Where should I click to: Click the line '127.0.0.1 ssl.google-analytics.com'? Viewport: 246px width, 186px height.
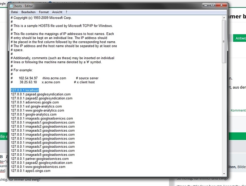[x=37, y=106]
